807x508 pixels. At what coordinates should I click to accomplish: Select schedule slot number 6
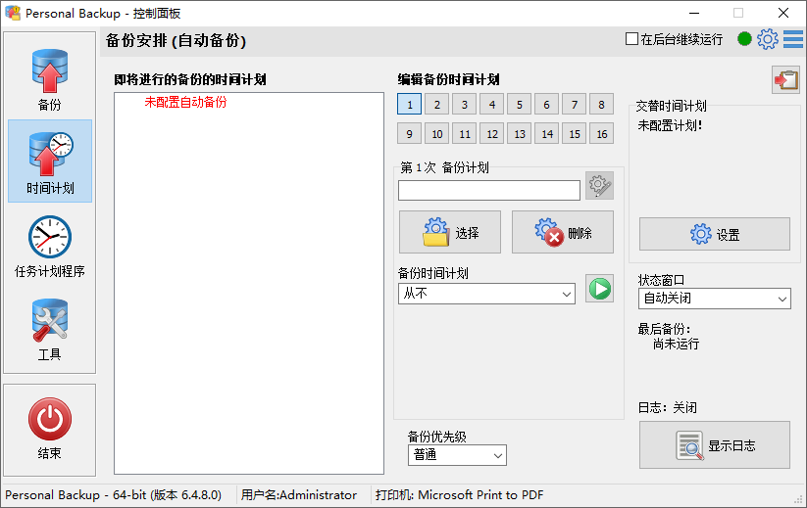pyautogui.click(x=546, y=105)
